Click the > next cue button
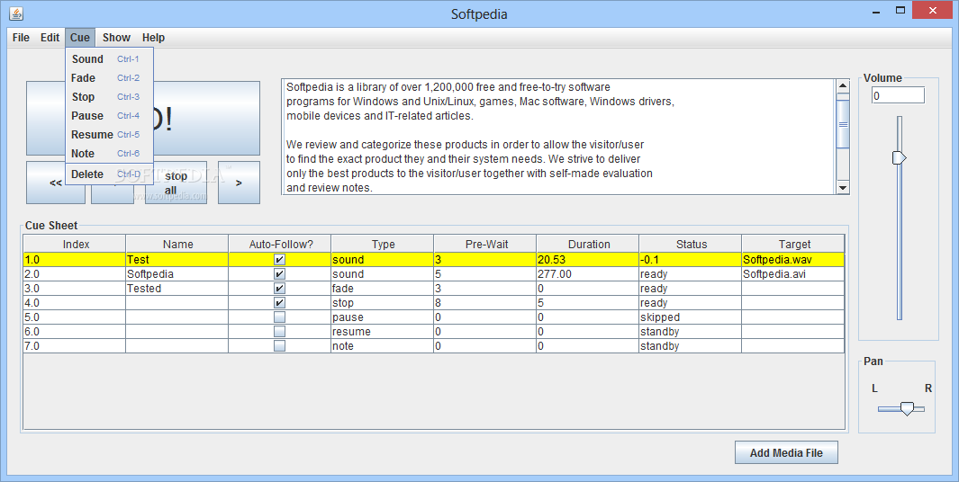Image resolution: width=959 pixels, height=482 pixels. (239, 183)
